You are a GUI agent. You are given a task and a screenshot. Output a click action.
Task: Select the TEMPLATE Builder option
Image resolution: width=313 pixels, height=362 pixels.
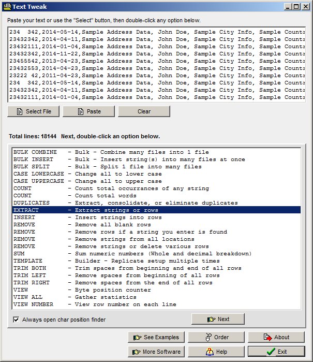[x=156, y=261]
